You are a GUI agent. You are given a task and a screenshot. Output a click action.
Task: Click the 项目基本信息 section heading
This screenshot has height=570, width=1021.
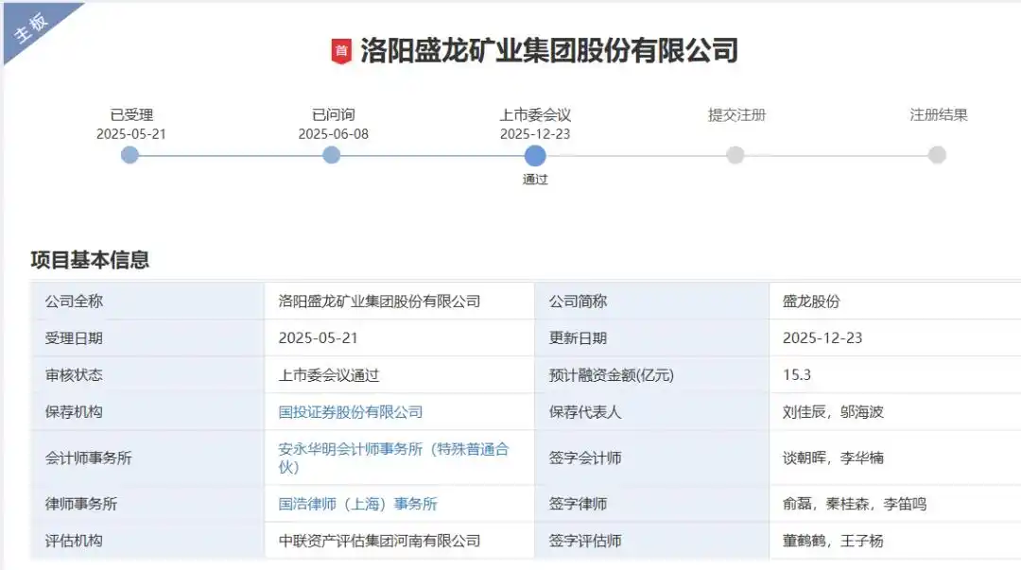[92, 257]
